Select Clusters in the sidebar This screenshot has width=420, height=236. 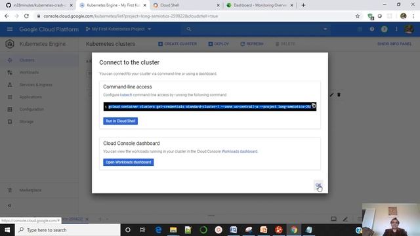coord(39,60)
